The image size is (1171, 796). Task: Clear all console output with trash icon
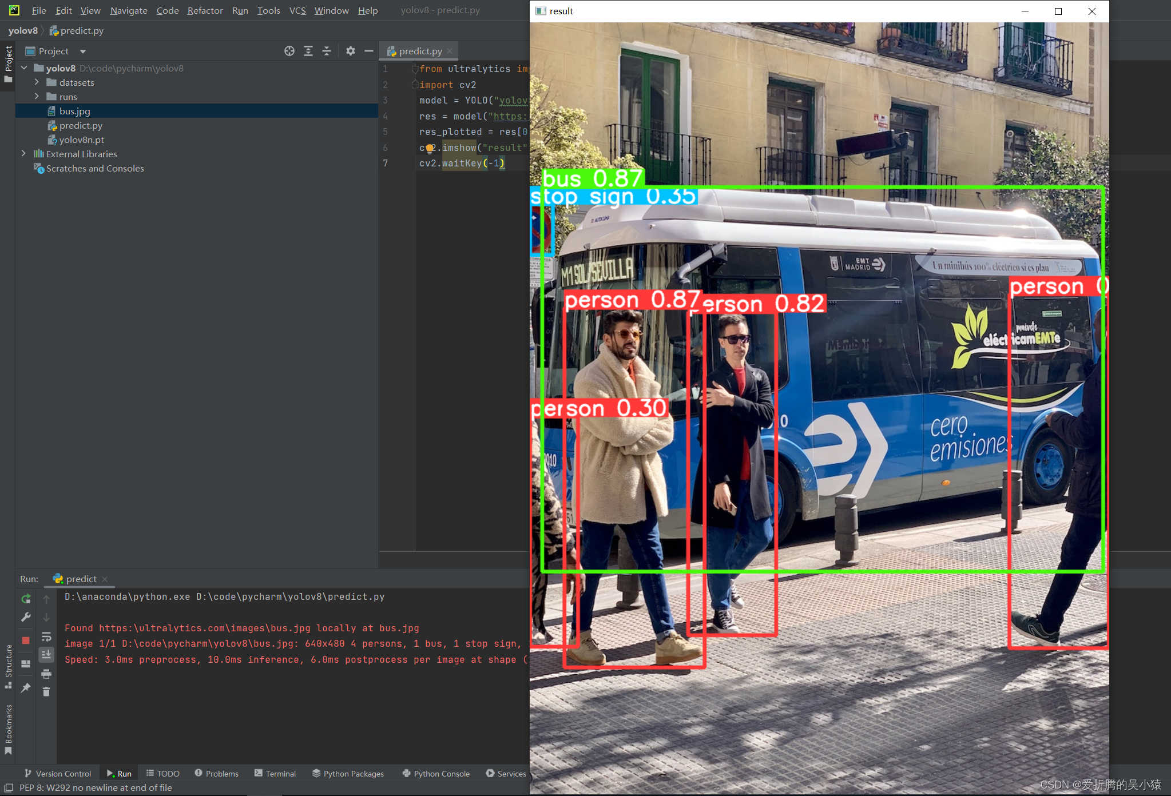point(46,692)
